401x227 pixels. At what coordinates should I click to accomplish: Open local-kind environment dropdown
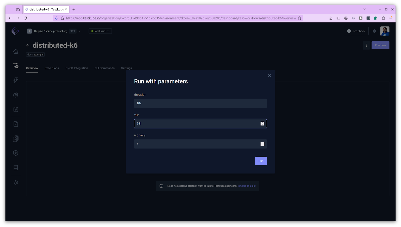(x=100, y=31)
